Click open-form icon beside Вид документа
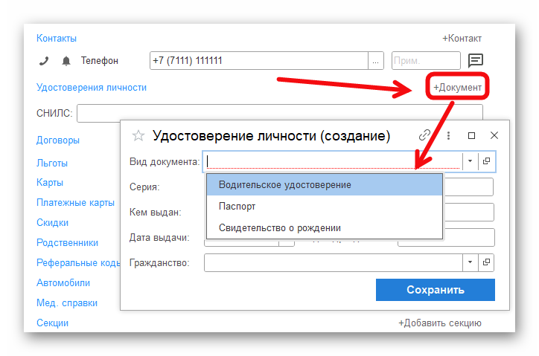Image resolution: width=539 pixels, height=356 pixels. 486,161
